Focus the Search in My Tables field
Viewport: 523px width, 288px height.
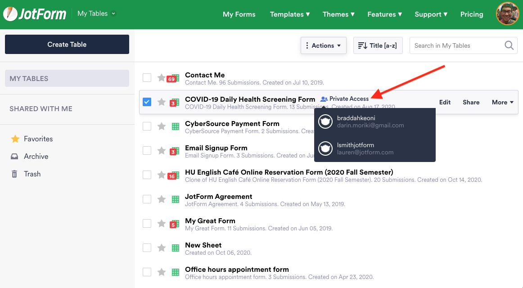pyautogui.click(x=463, y=45)
